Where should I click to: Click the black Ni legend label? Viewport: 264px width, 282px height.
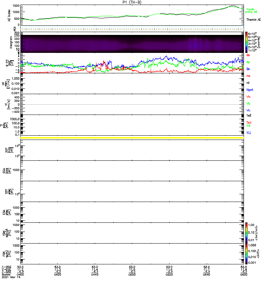[248, 83]
